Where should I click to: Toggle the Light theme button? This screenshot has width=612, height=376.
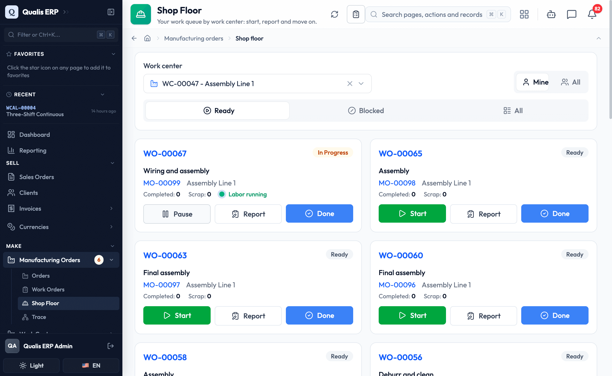click(x=31, y=366)
